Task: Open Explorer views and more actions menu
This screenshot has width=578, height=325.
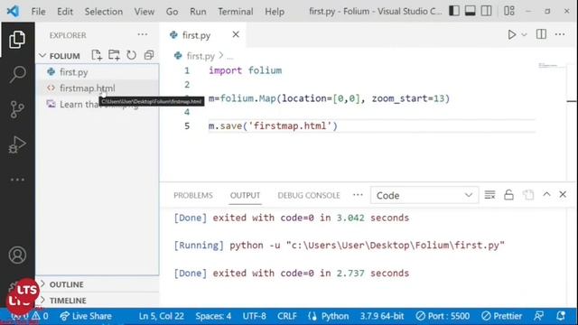Action: (x=143, y=34)
